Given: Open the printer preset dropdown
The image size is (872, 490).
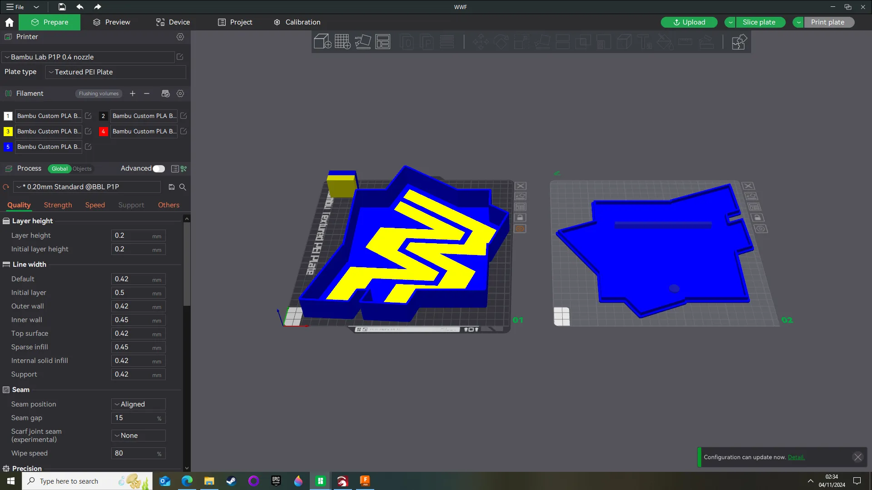Looking at the screenshot, I should [88, 57].
